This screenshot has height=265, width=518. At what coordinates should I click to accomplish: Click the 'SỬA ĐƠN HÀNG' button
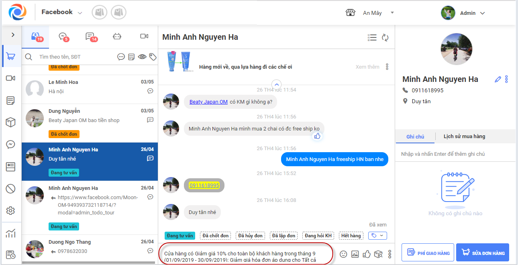[482, 253]
